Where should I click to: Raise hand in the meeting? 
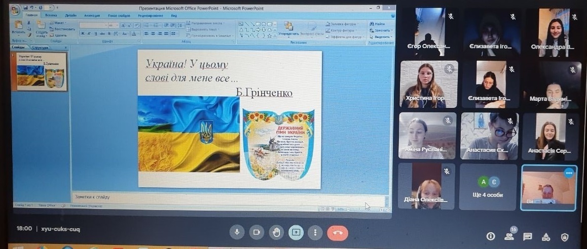pos(276,232)
